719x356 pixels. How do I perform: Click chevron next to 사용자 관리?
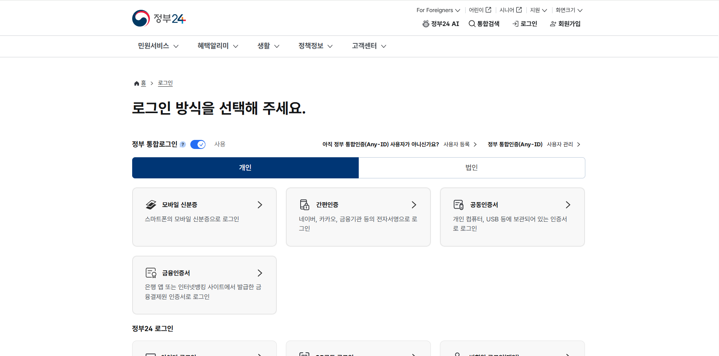tap(579, 144)
